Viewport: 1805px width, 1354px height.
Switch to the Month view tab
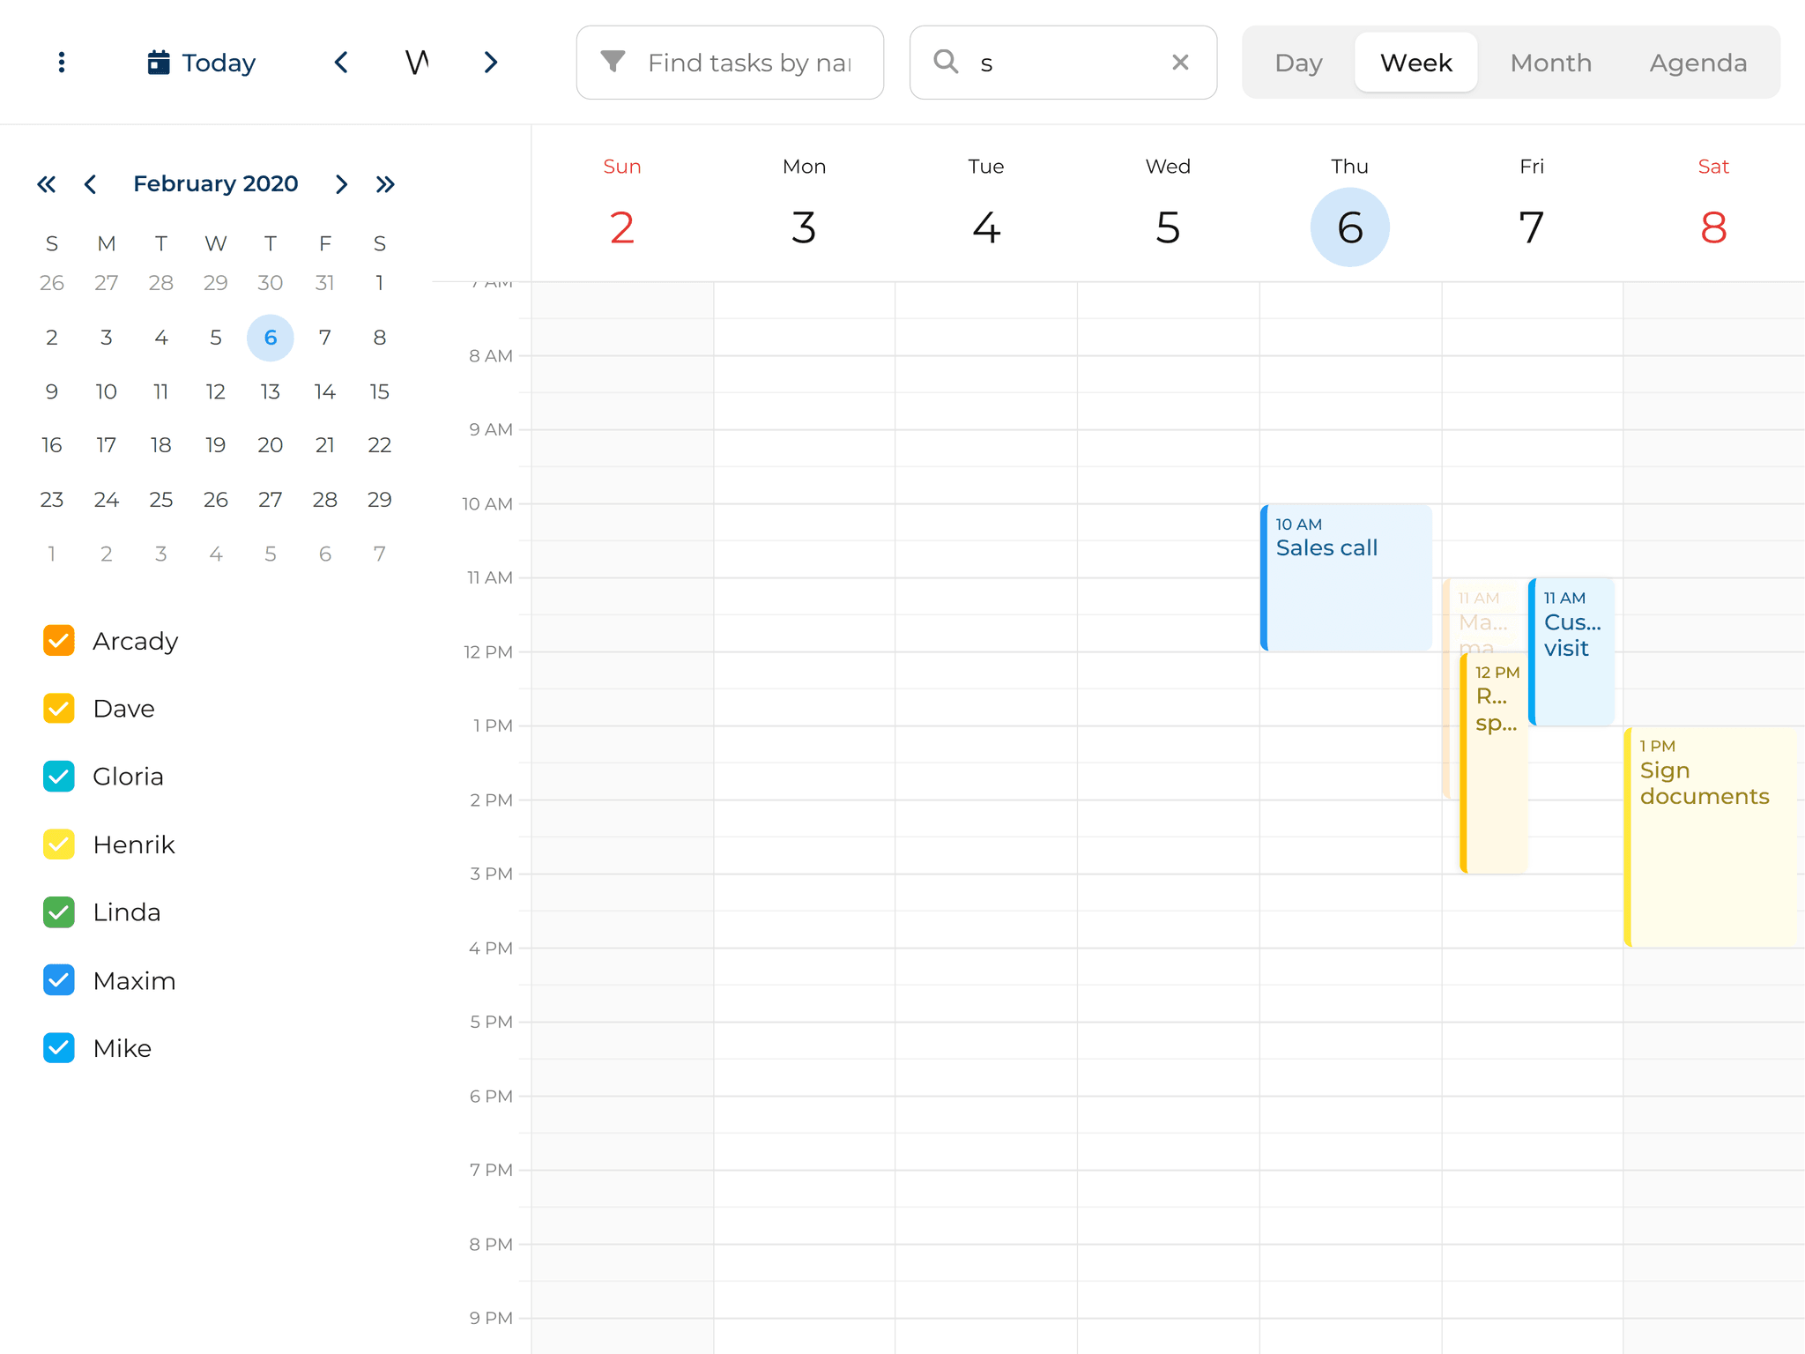click(x=1550, y=62)
